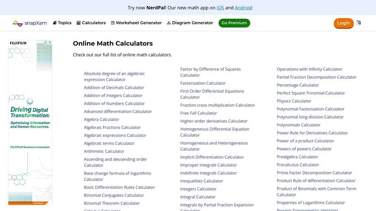Image resolution: width=376 pixels, height=211 pixels.
Task: Click the Fujifilm Driving Digital Transformation ad
Action: tap(30, 118)
